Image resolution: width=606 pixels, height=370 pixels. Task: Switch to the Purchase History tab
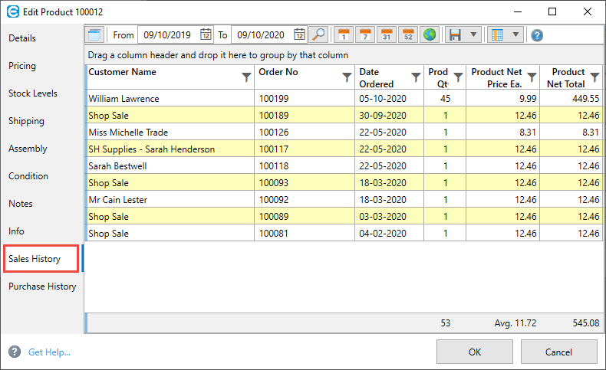coord(42,287)
